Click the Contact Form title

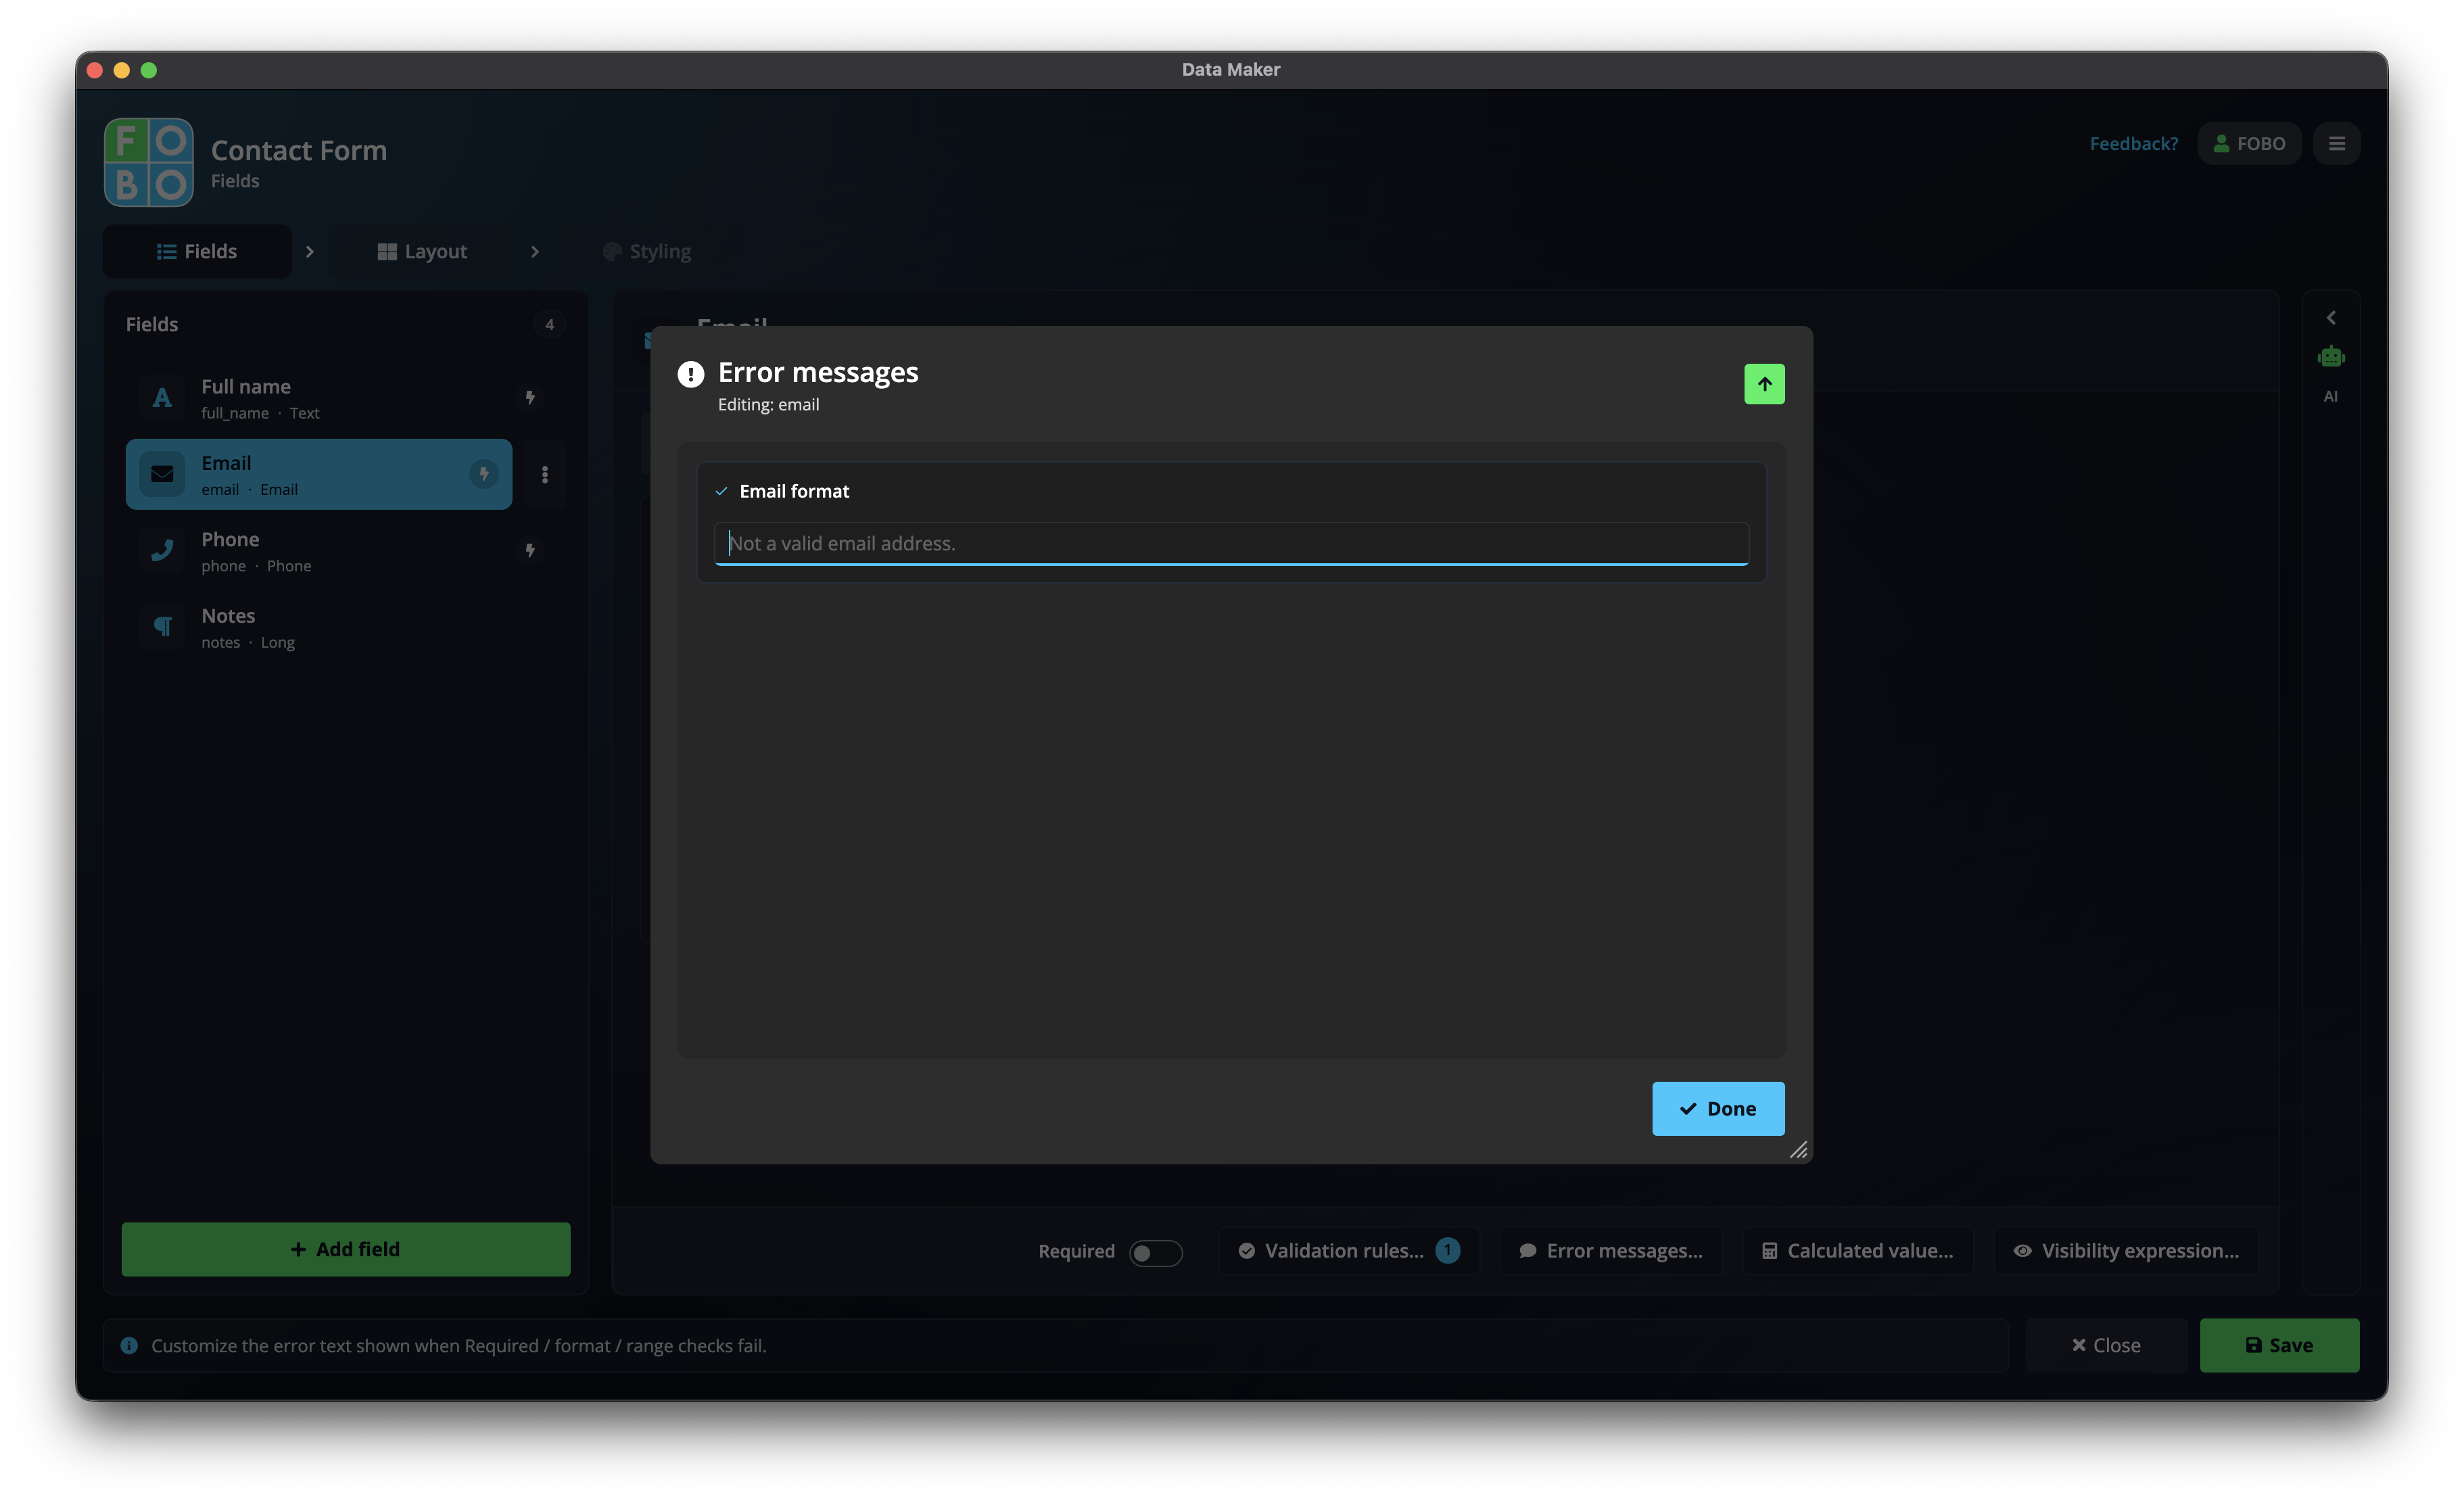click(299, 150)
